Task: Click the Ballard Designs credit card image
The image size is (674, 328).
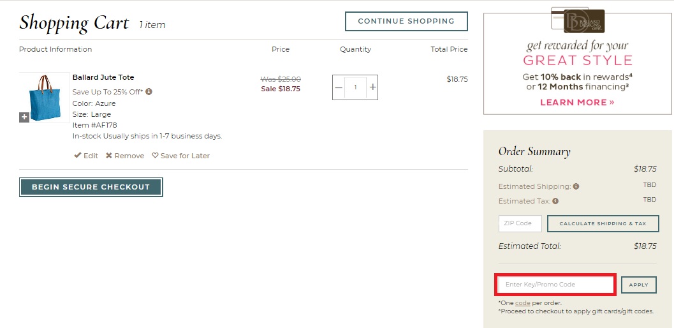Action: point(578,20)
